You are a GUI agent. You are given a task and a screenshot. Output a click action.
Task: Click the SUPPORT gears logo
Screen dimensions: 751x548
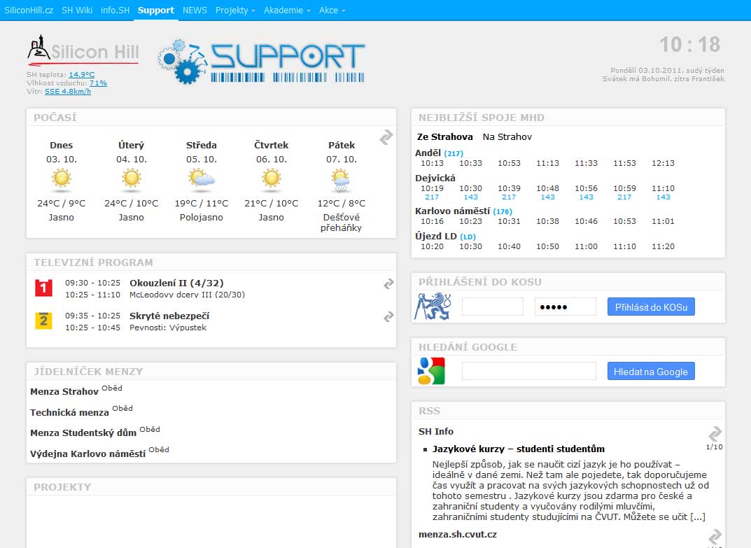click(262, 62)
